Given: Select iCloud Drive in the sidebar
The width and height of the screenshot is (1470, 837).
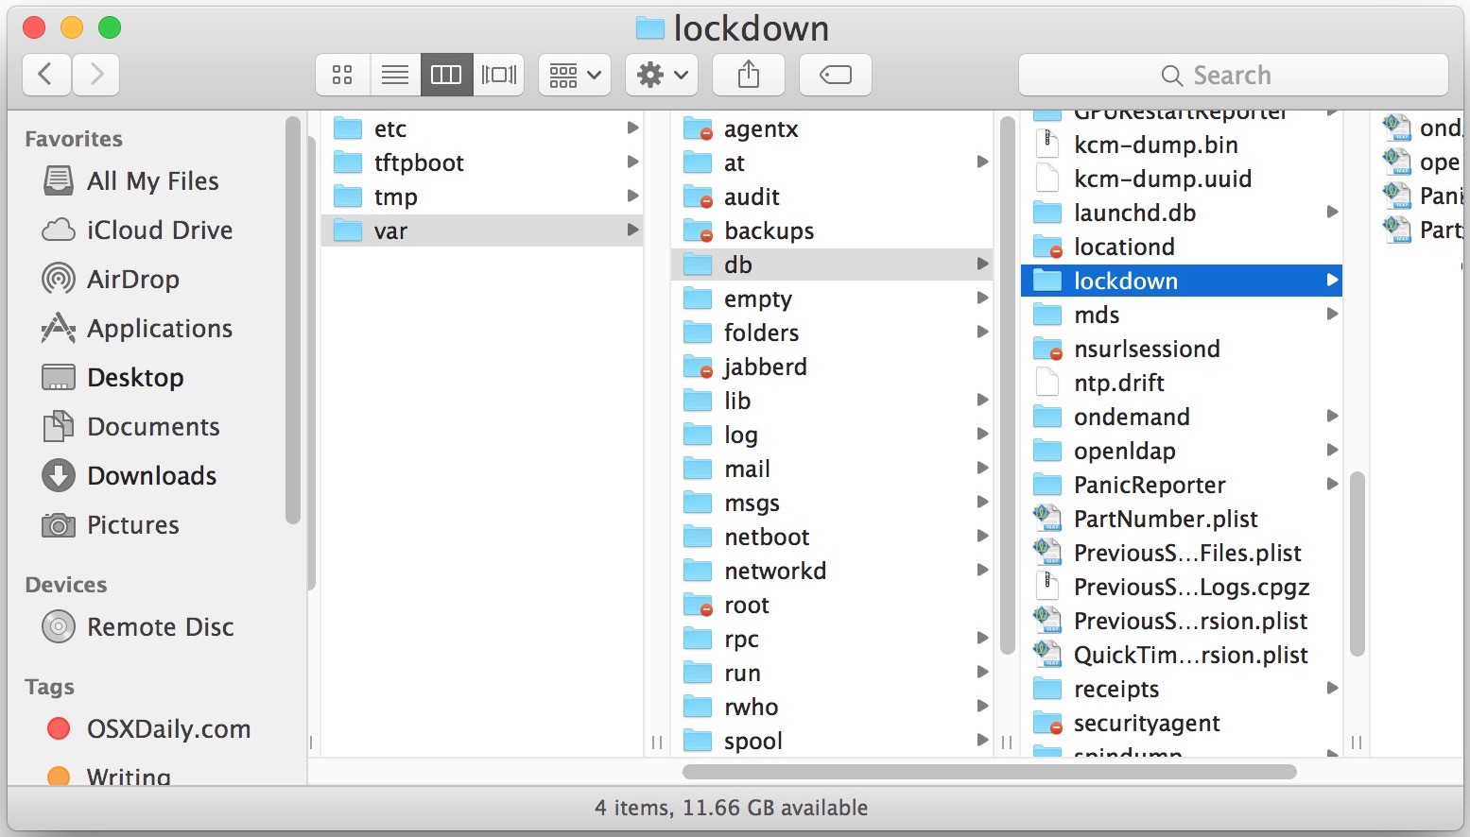Looking at the screenshot, I should click(x=160, y=230).
